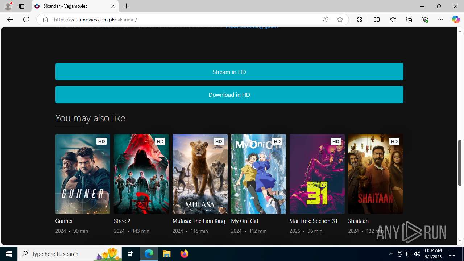Open the site information lock icon

point(45,20)
